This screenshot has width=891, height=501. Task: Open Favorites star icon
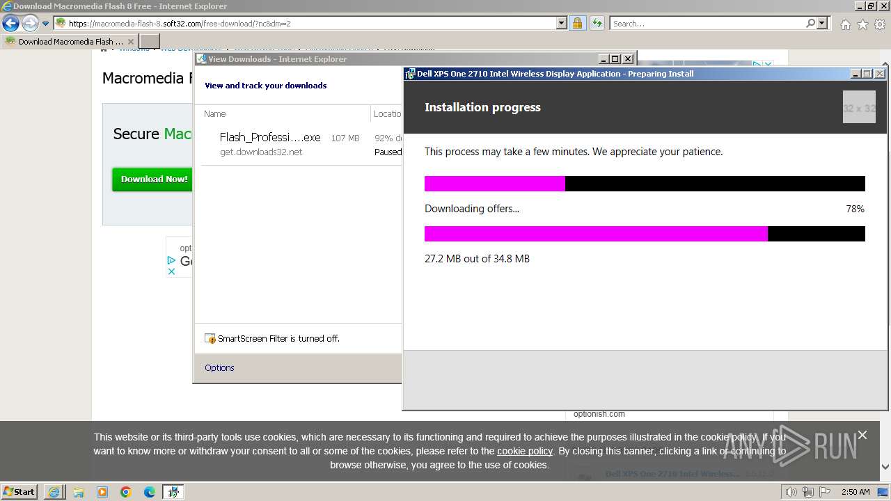click(862, 24)
